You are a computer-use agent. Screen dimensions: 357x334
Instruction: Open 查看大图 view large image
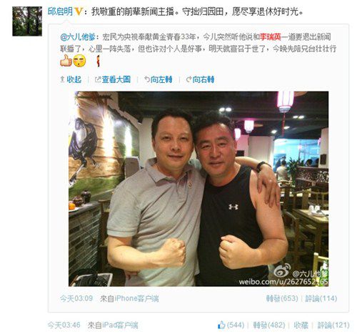113,79
